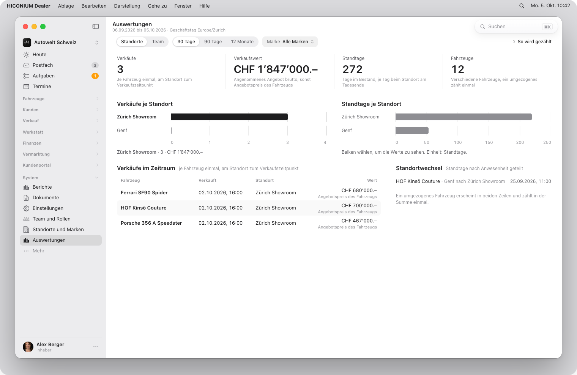Switch view to Team segment
The width and height of the screenshot is (577, 375).
pyautogui.click(x=158, y=42)
